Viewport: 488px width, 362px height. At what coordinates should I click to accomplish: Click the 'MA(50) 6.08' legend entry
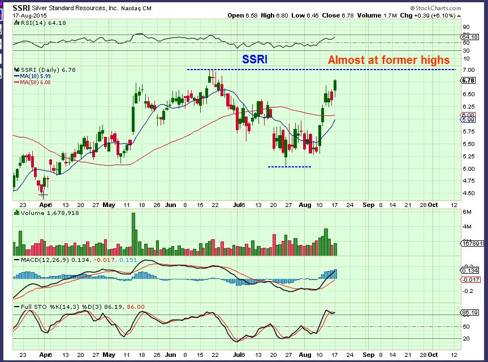click(33, 82)
